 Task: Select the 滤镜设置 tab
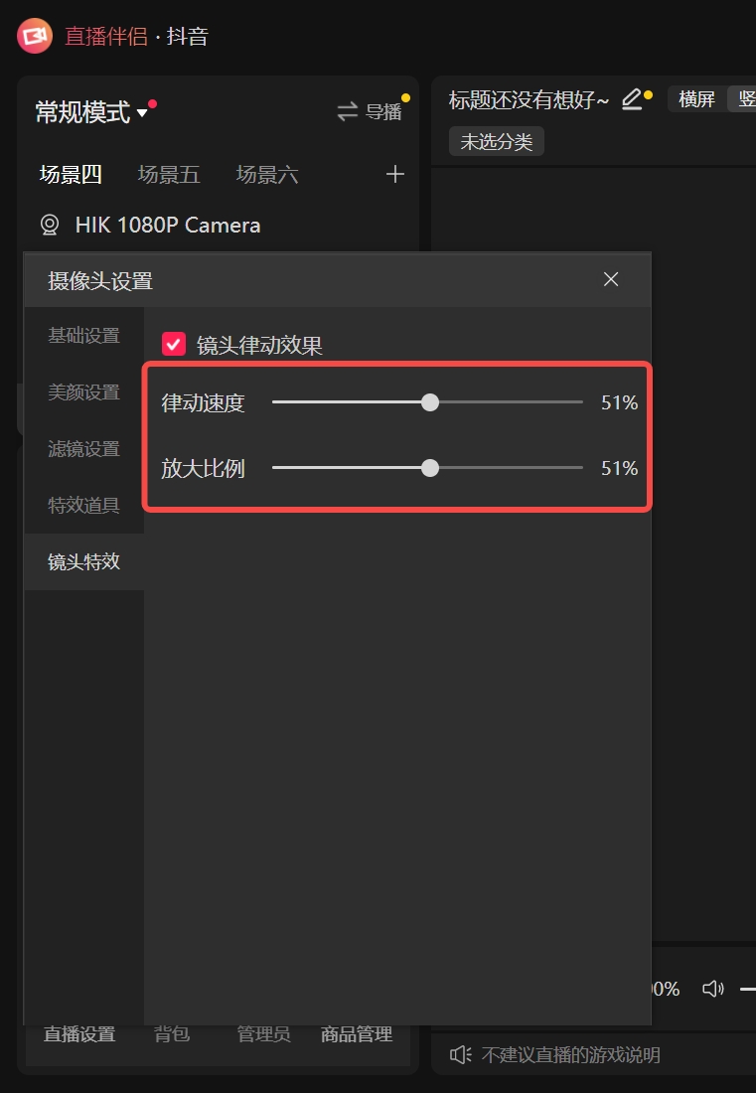coord(83,449)
